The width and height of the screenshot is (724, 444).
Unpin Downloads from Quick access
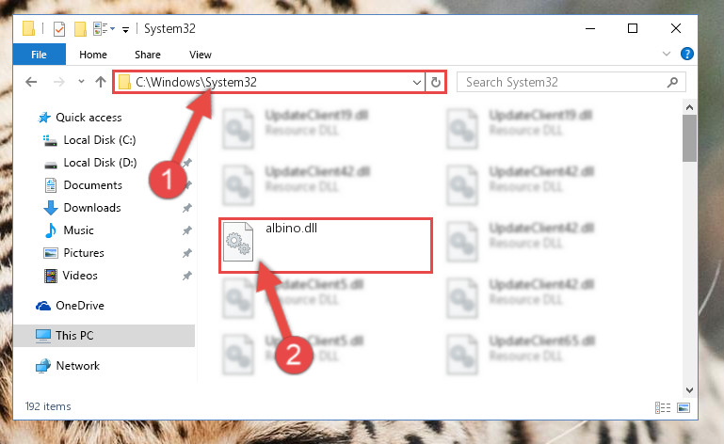tap(187, 208)
